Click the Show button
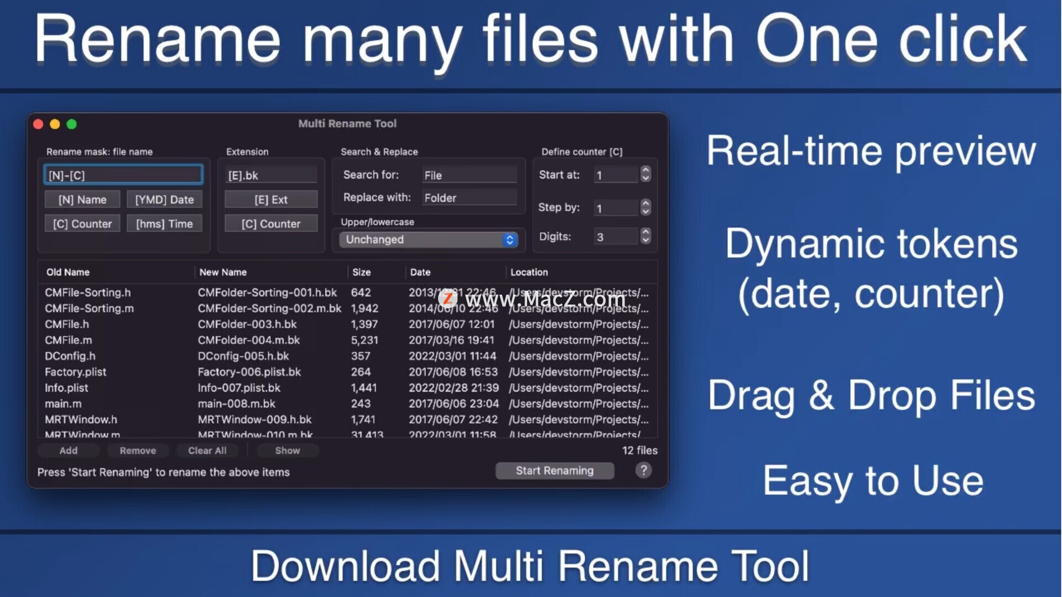 [288, 451]
